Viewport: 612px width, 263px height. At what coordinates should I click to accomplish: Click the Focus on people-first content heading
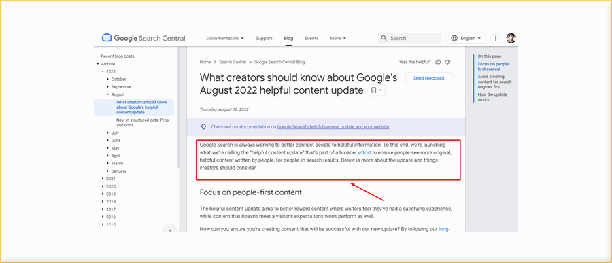coord(250,192)
